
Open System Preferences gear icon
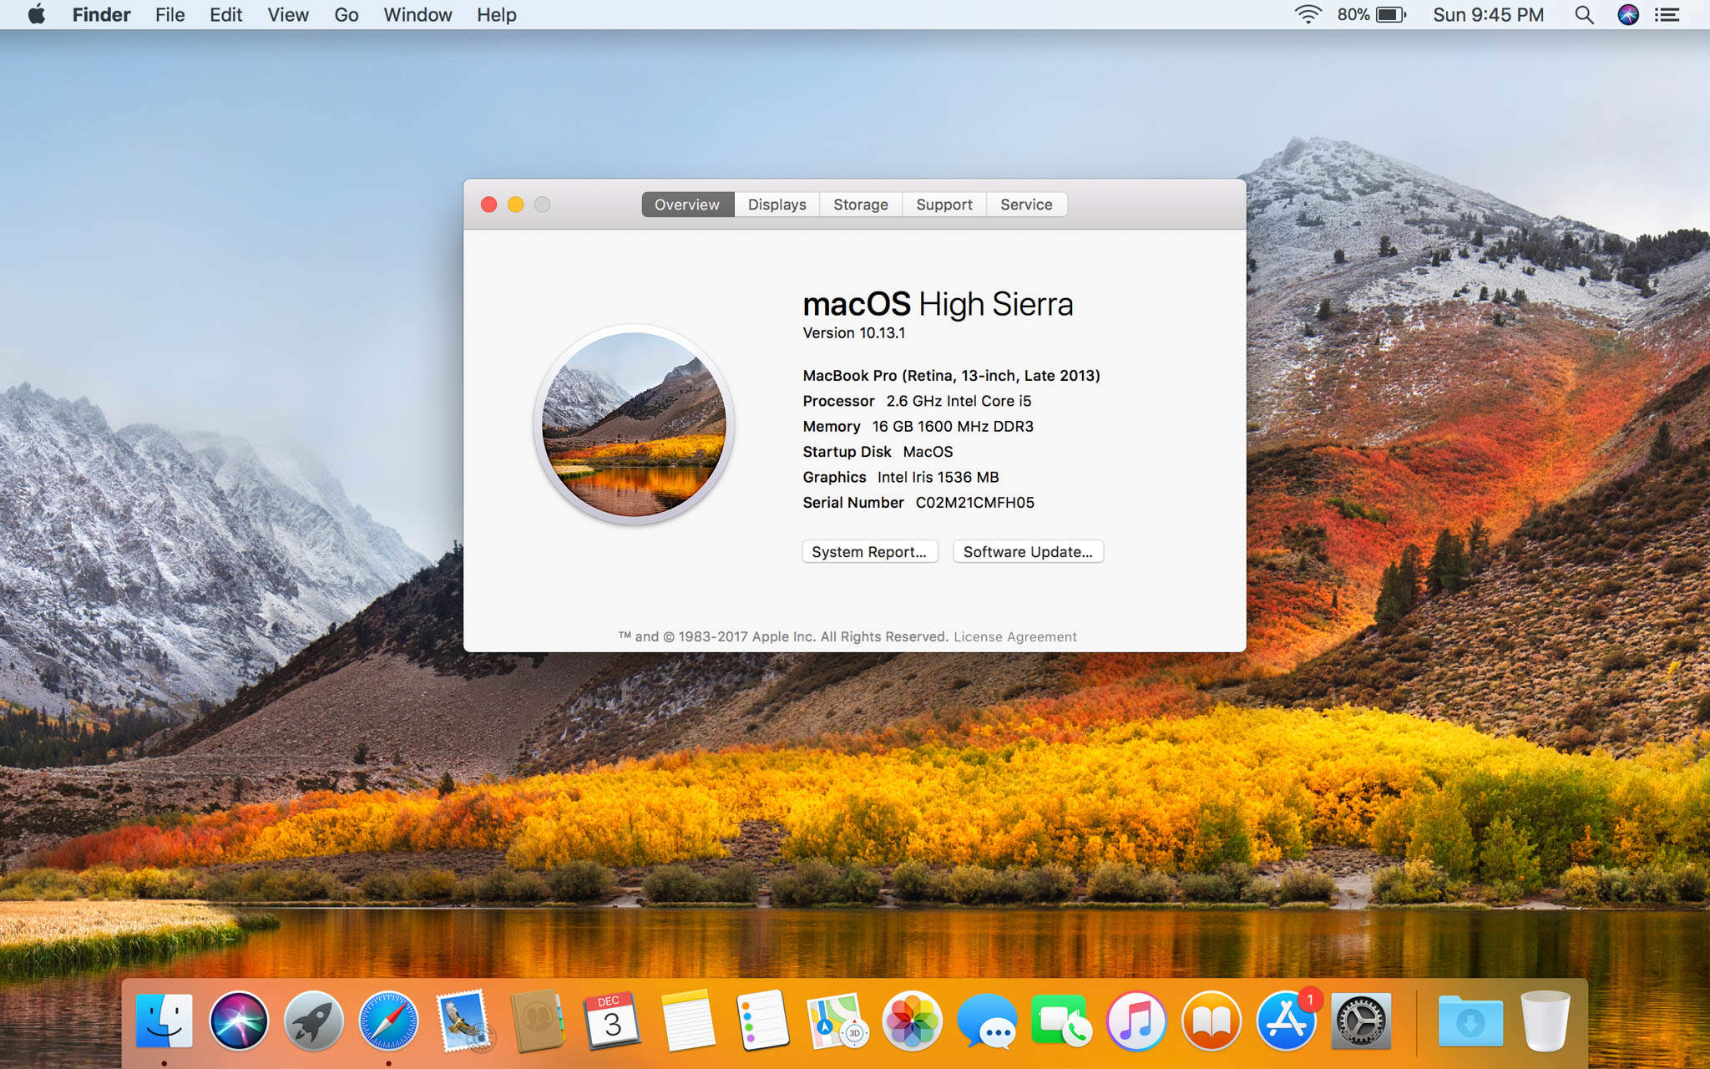point(1361,1021)
